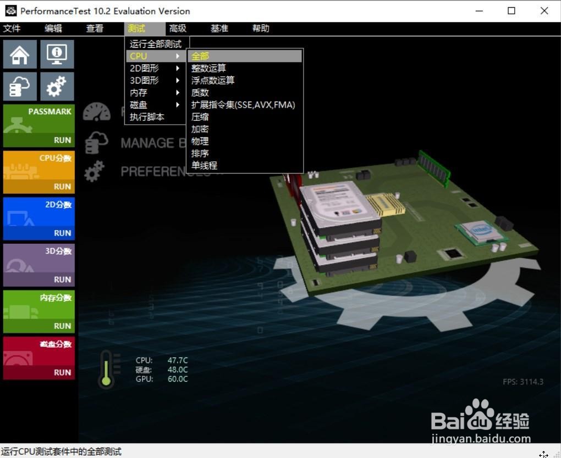
Task: Open the Manage Baselines cloud icon
Action: tap(20, 86)
